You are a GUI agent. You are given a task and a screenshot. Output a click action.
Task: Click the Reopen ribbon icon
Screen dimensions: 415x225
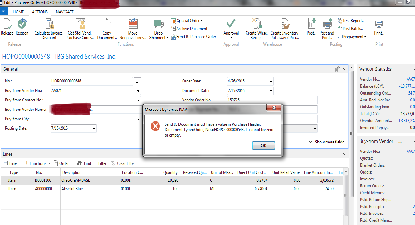[22, 27]
